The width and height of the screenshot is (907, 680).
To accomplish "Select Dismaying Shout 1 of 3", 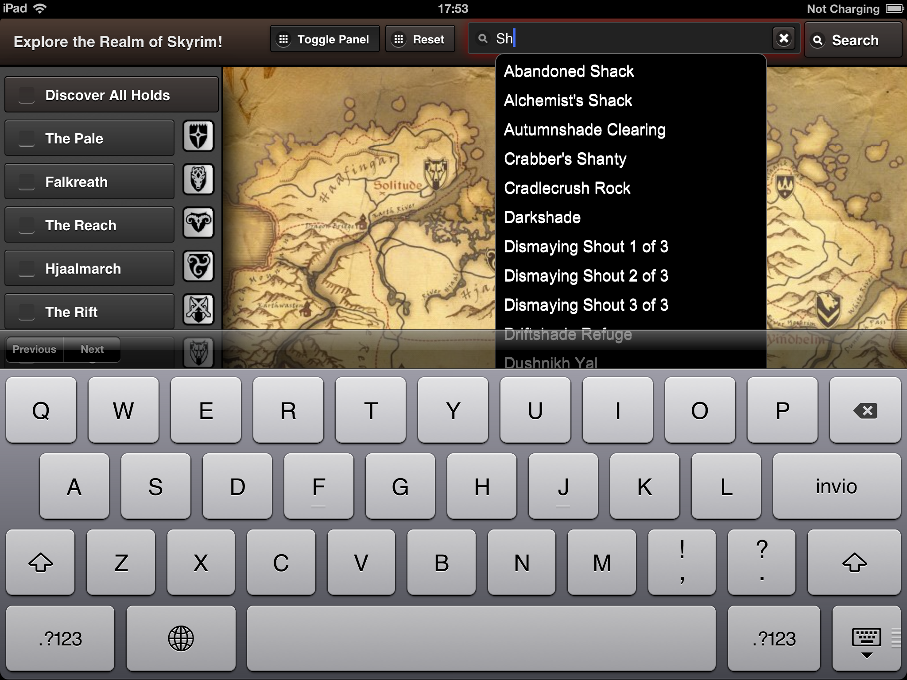I will (631, 247).
